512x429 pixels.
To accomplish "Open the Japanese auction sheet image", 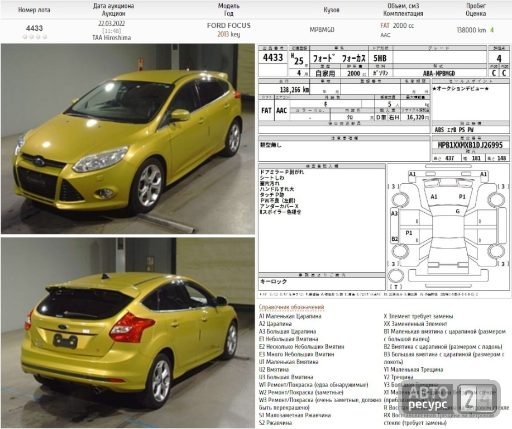I will (384, 171).
